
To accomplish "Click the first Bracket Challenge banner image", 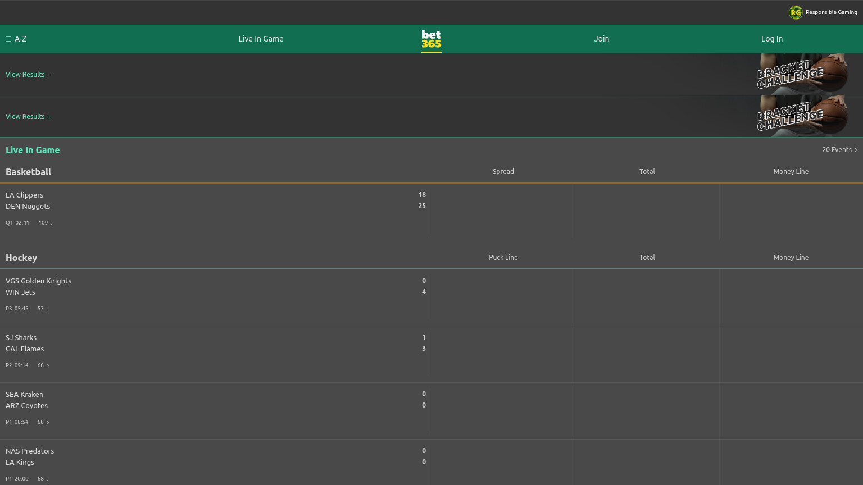I will pos(801,74).
